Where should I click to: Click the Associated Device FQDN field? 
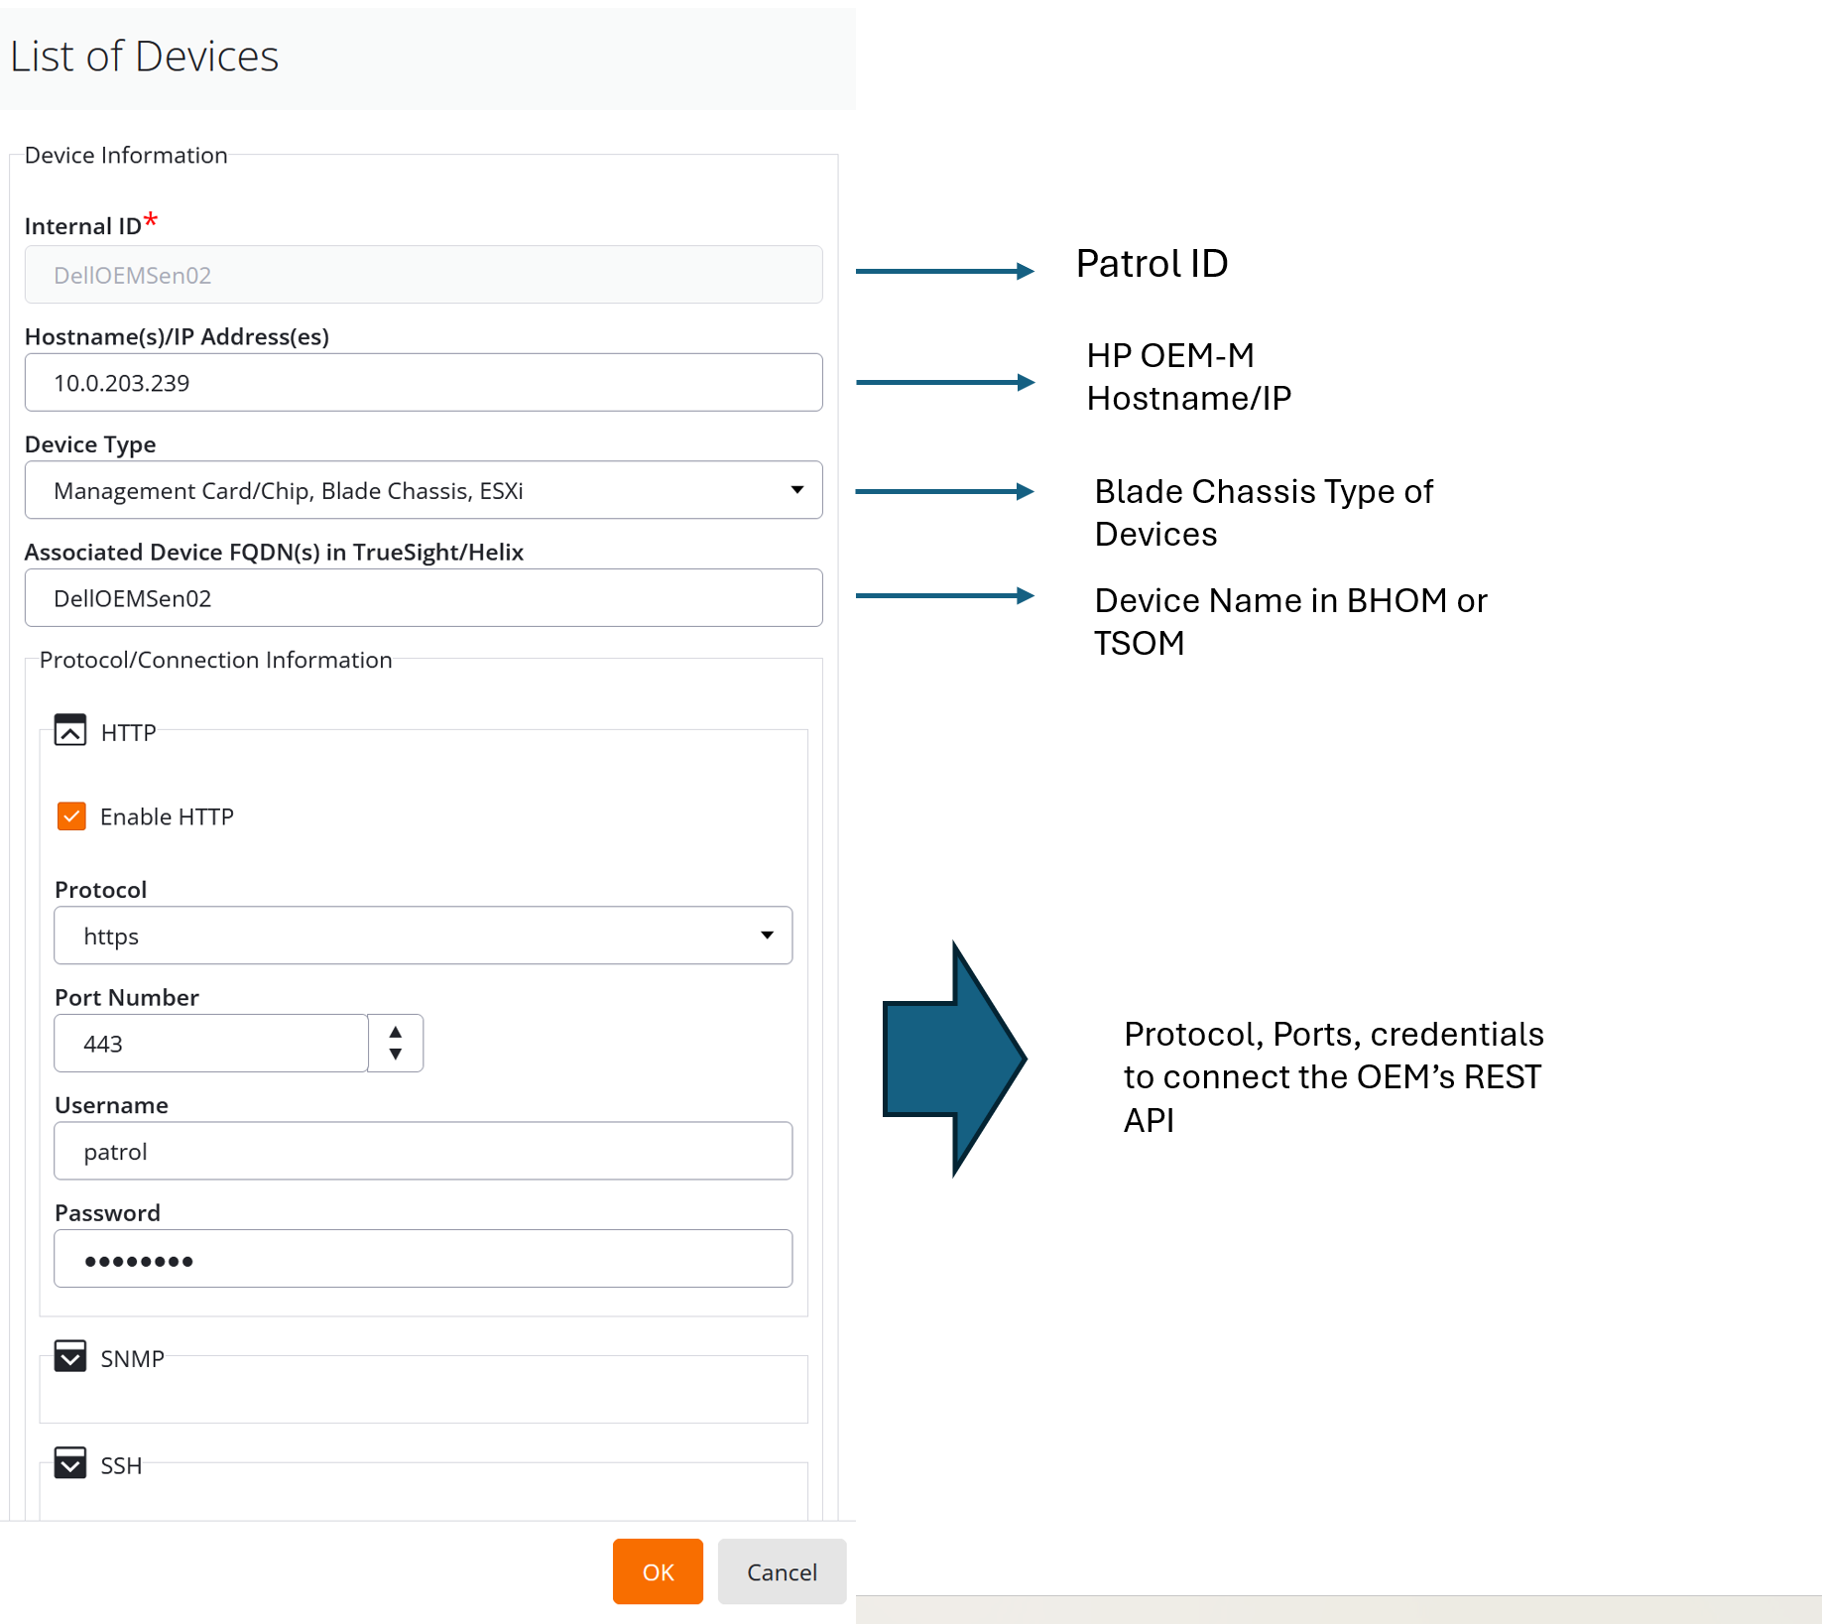(x=423, y=597)
